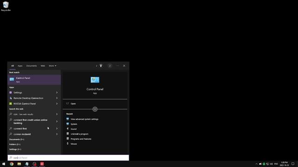The width and height of the screenshot is (298, 167).
Task: Click the red square taskbar app icon
Action: tap(42, 164)
